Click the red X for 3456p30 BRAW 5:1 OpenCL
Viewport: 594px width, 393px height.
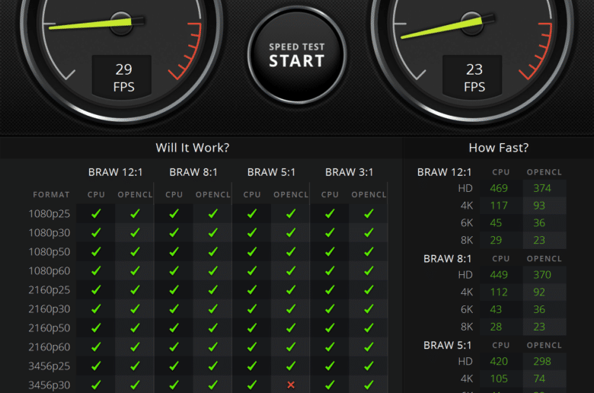[x=291, y=385]
